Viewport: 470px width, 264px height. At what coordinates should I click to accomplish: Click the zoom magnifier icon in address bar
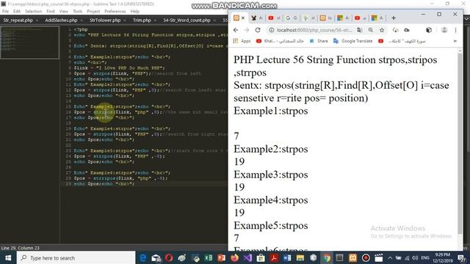tap(371, 30)
